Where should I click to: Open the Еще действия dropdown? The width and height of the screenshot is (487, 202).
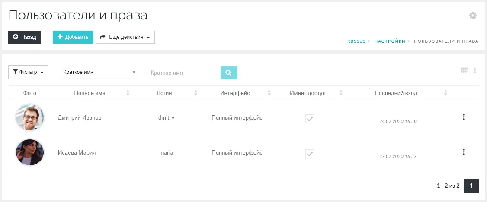[125, 37]
